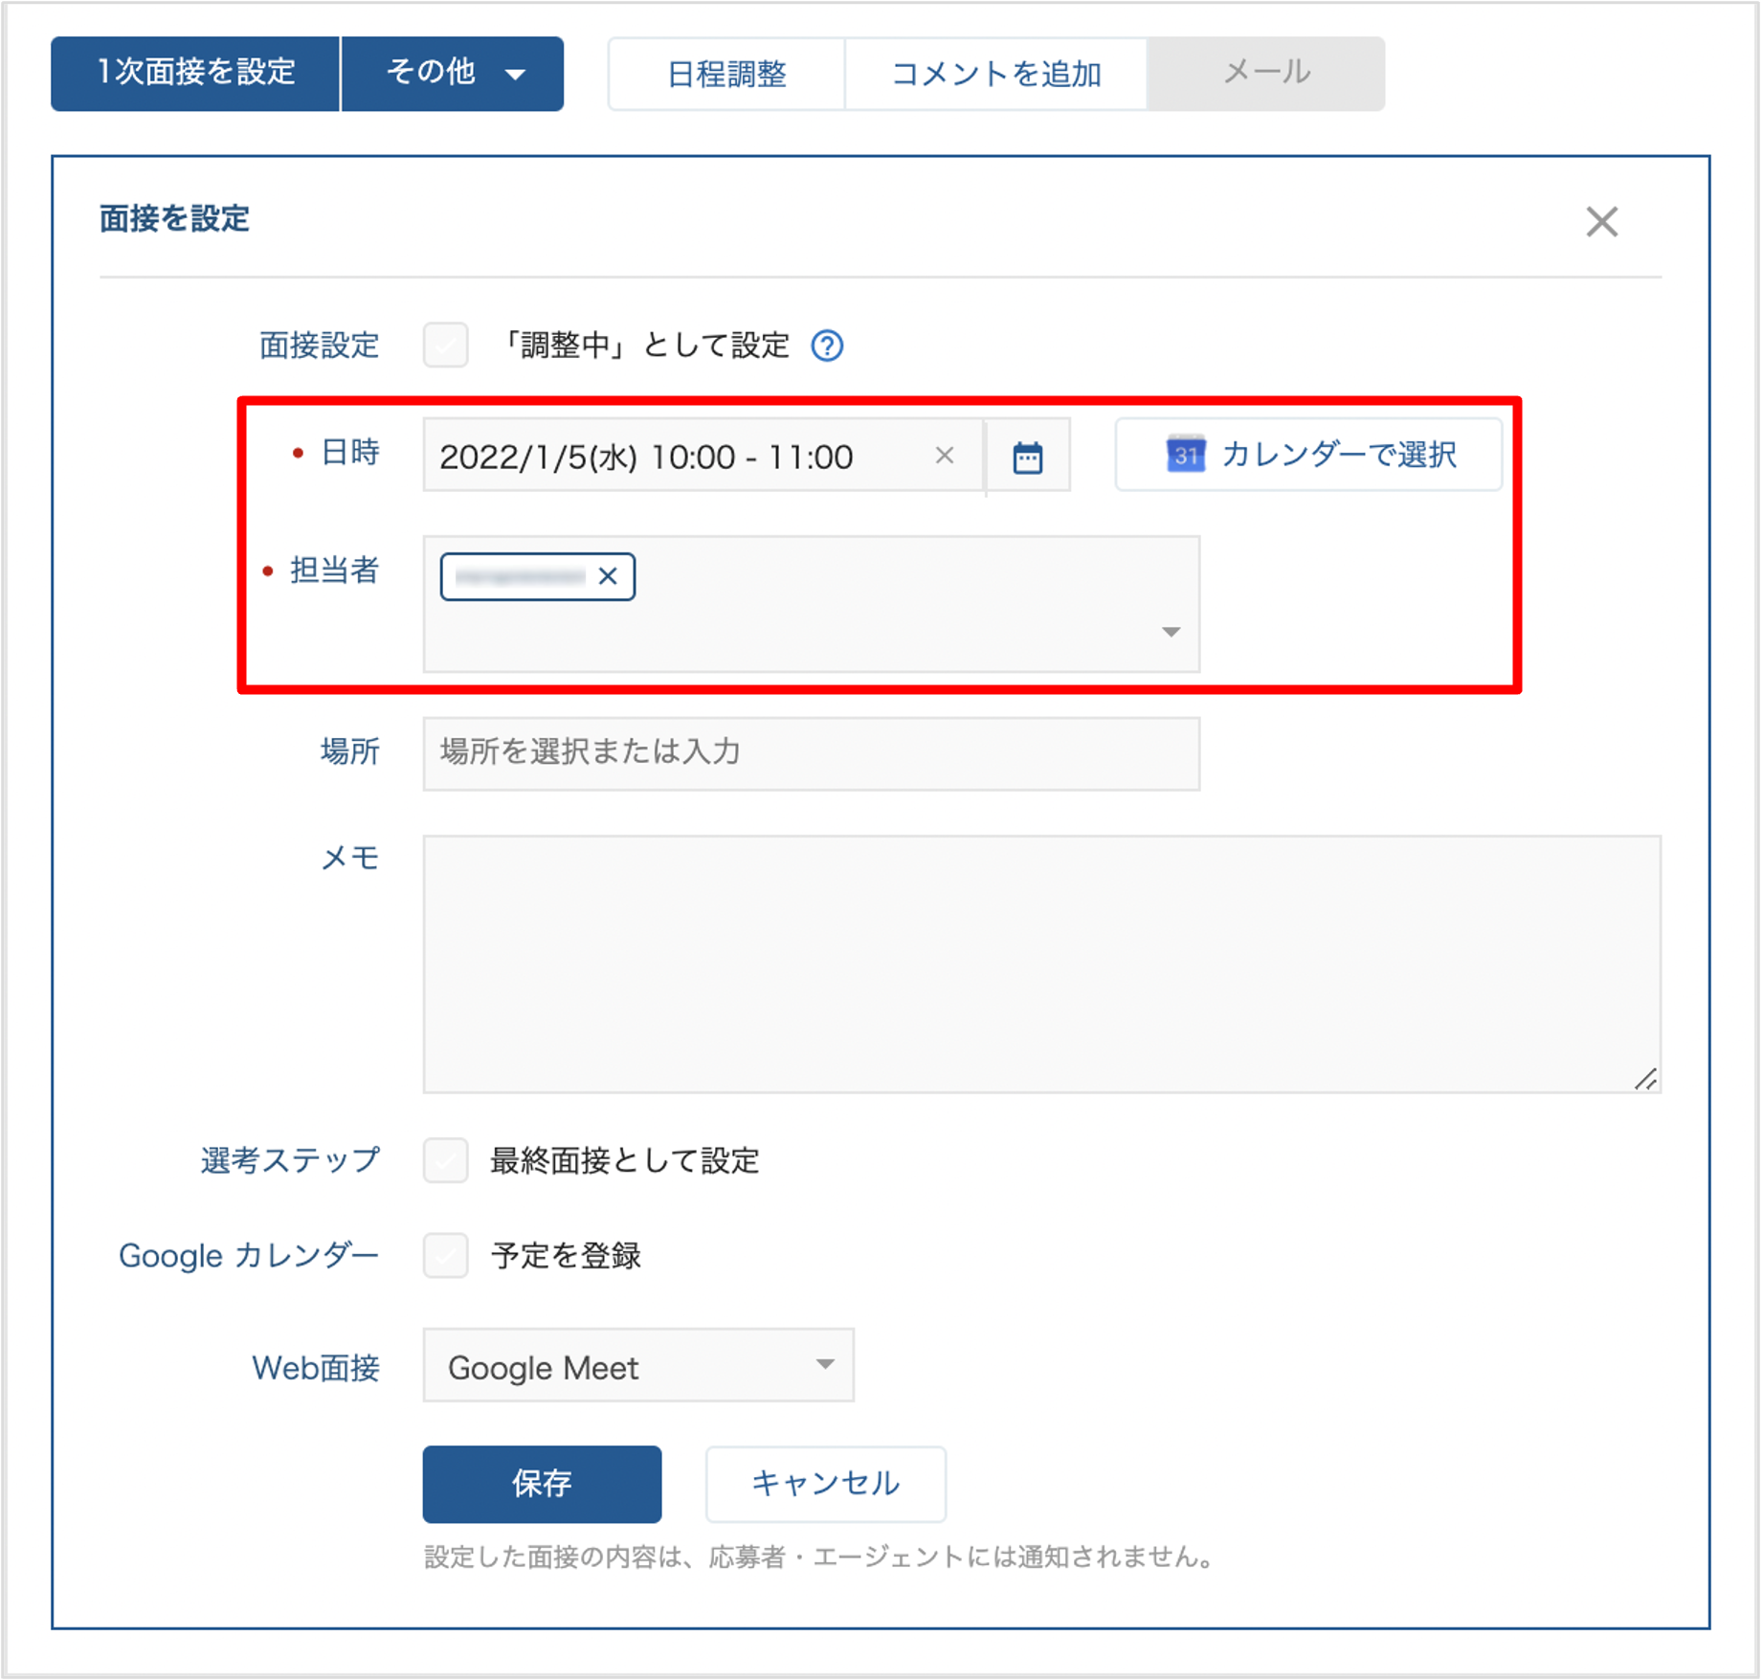
Task: Open the Web面接 Google Meet dropdown
Action: [x=638, y=1365]
